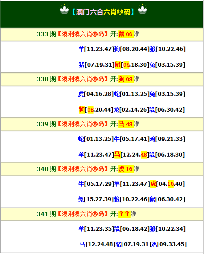This screenshot has width=204, height=254.
Task: Click 虎[04.16.40] entry in period 340
Action: 168,184
